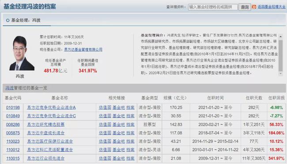Open 估值图 for fund 005875
The height and width of the screenshot is (164, 287).
coord(105,133)
